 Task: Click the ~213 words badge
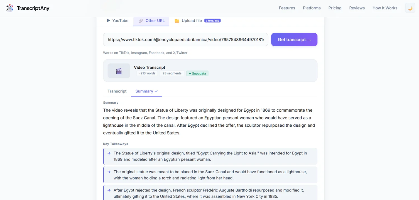pos(147,73)
